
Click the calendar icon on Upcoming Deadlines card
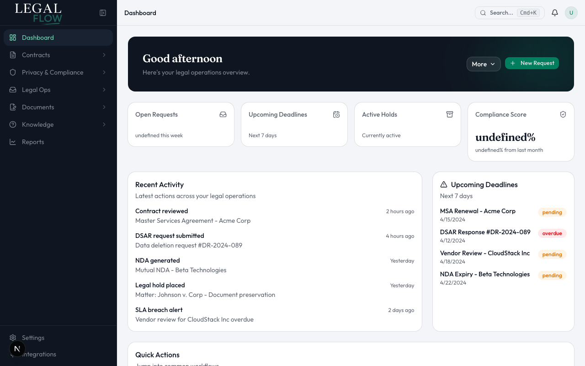pos(336,114)
